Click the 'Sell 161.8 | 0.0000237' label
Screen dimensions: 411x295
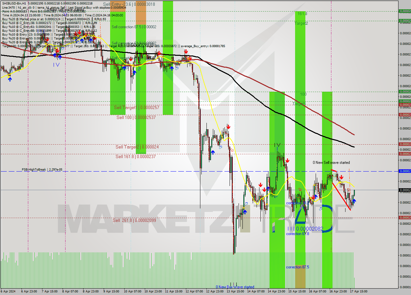(x=136, y=156)
